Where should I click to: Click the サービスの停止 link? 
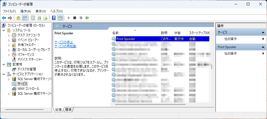click(x=64, y=42)
